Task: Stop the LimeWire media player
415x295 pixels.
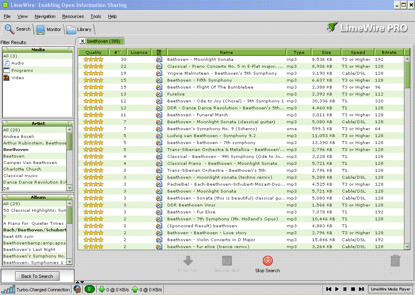Action: (x=353, y=289)
